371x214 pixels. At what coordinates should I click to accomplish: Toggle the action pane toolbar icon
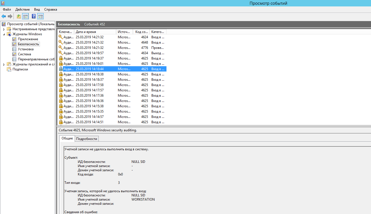pyautogui.click(x=41, y=16)
